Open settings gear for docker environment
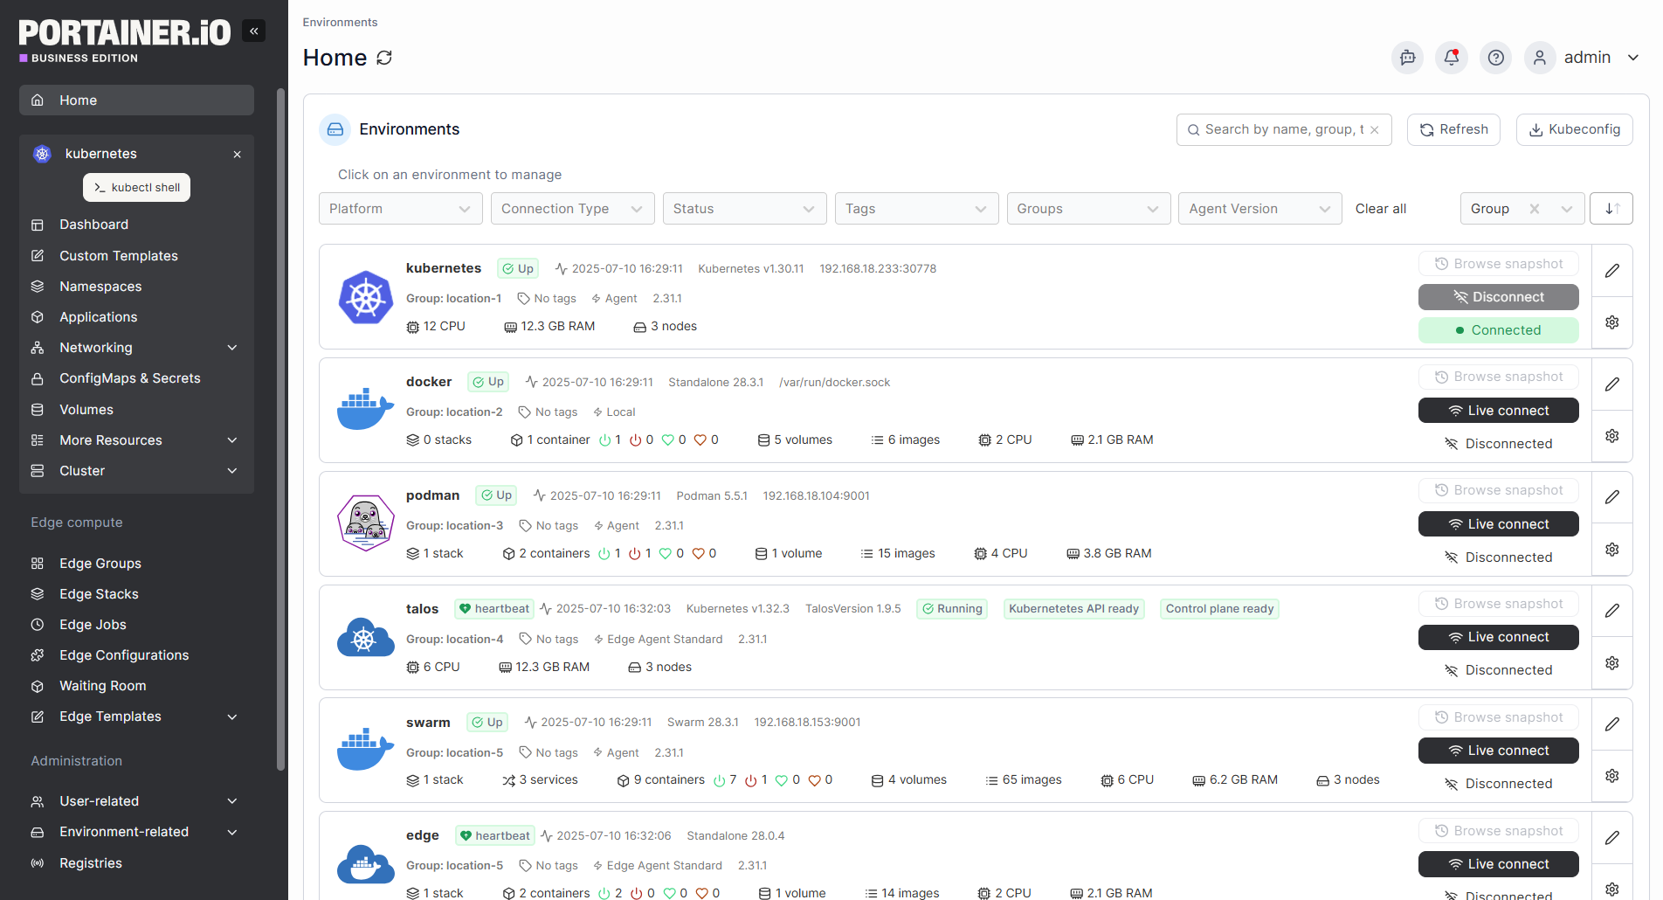Image resolution: width=1663 pixels, height=900 pixels. 1611,435
